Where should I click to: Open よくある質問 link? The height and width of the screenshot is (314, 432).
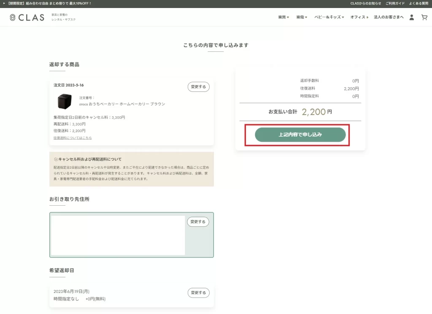pos(418,3)
